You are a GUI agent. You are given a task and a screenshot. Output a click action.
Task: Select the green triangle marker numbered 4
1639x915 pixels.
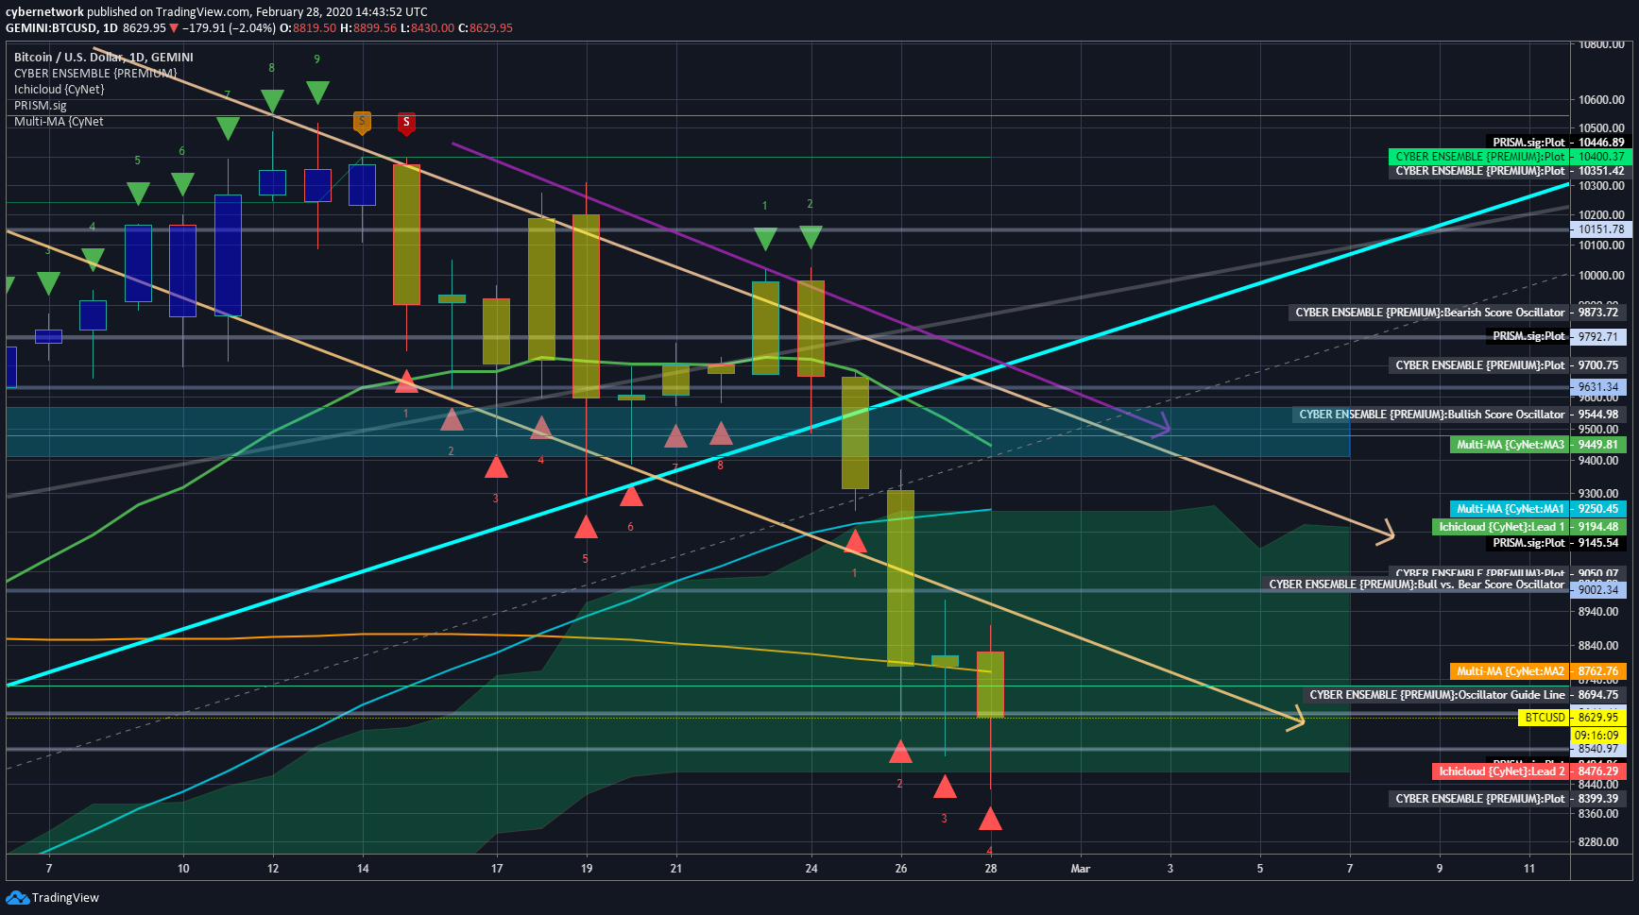(93, 259)
